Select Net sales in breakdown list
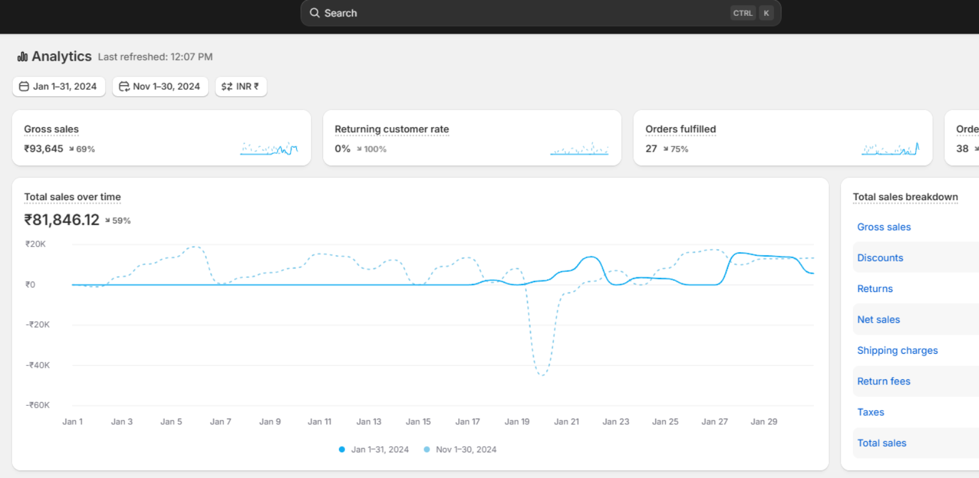Image resolution: width=979 pixels, height=478 pixels. click(878, 319)
